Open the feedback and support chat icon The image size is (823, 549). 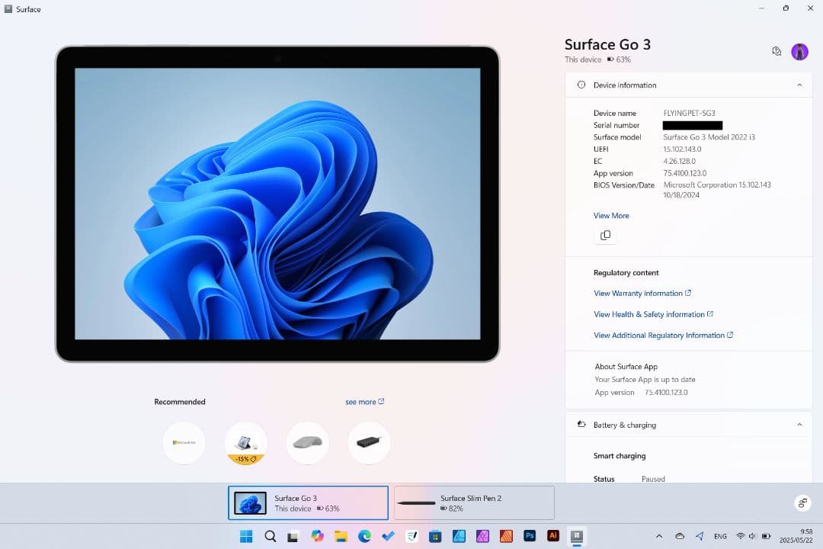point(777,51)
